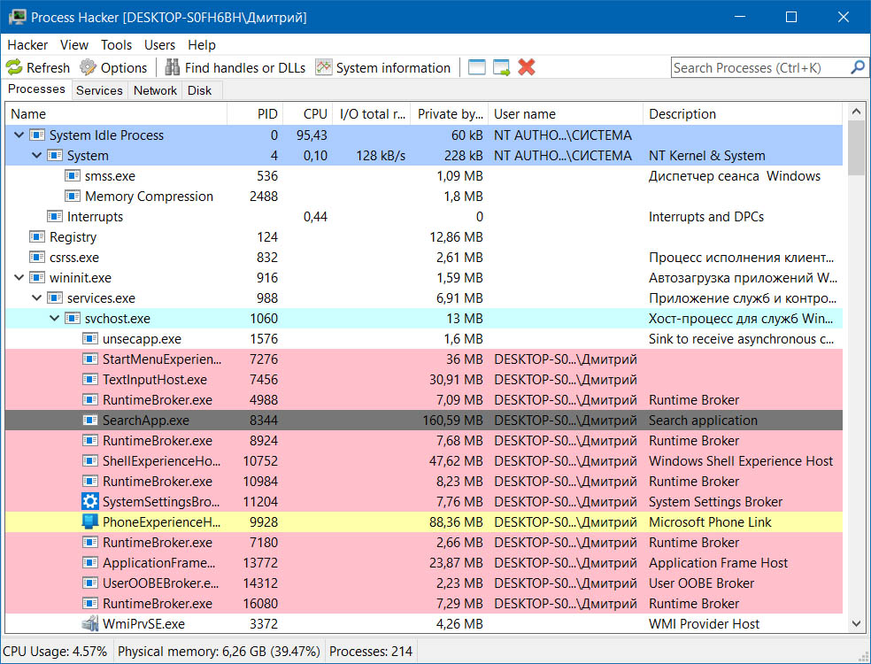871x664 pixels.
Task: Sort by the Private bytes column
Action: coord(450,114)
